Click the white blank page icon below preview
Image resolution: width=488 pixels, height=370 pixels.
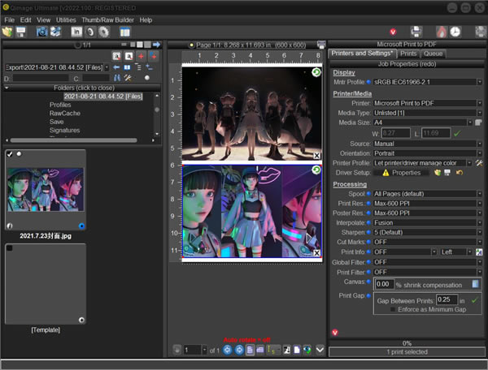click(x=297, y=351)
